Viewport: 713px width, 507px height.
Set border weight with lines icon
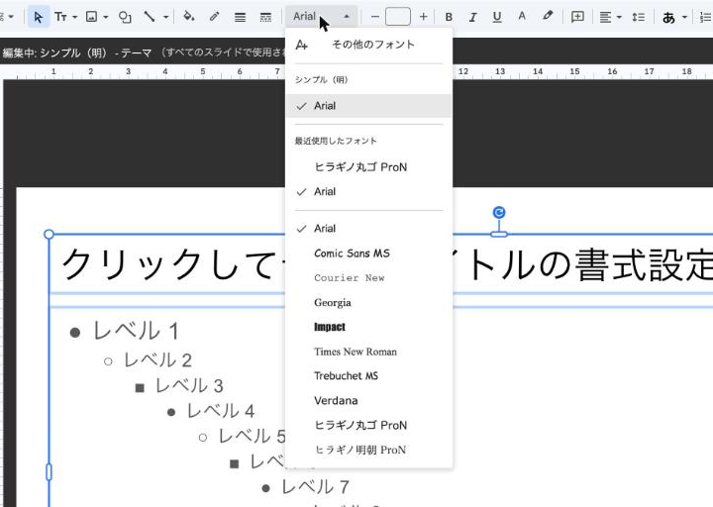(240, 17)
